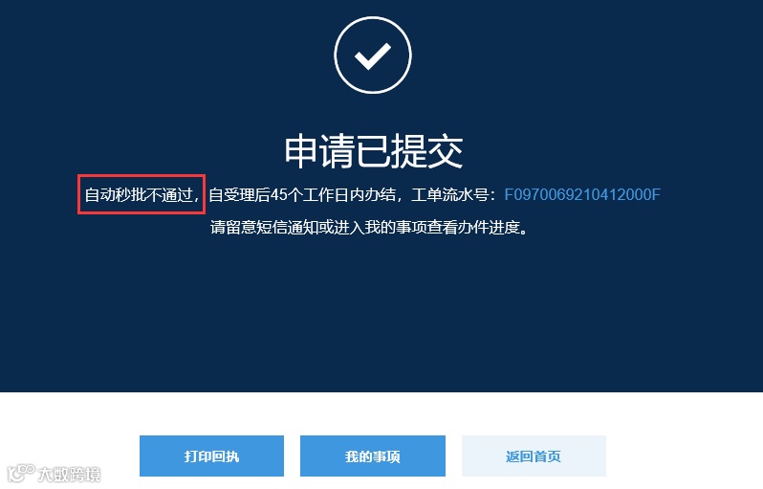Click the 请留意短信通知 reminder sentence
Image resolution: width=763 pixels, height=489 pixels.
tap(369, 227)
